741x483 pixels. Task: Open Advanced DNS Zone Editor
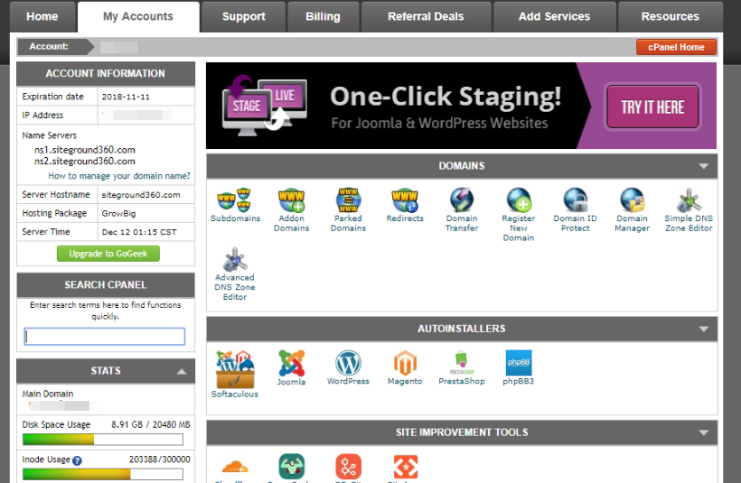click(235, 274)
